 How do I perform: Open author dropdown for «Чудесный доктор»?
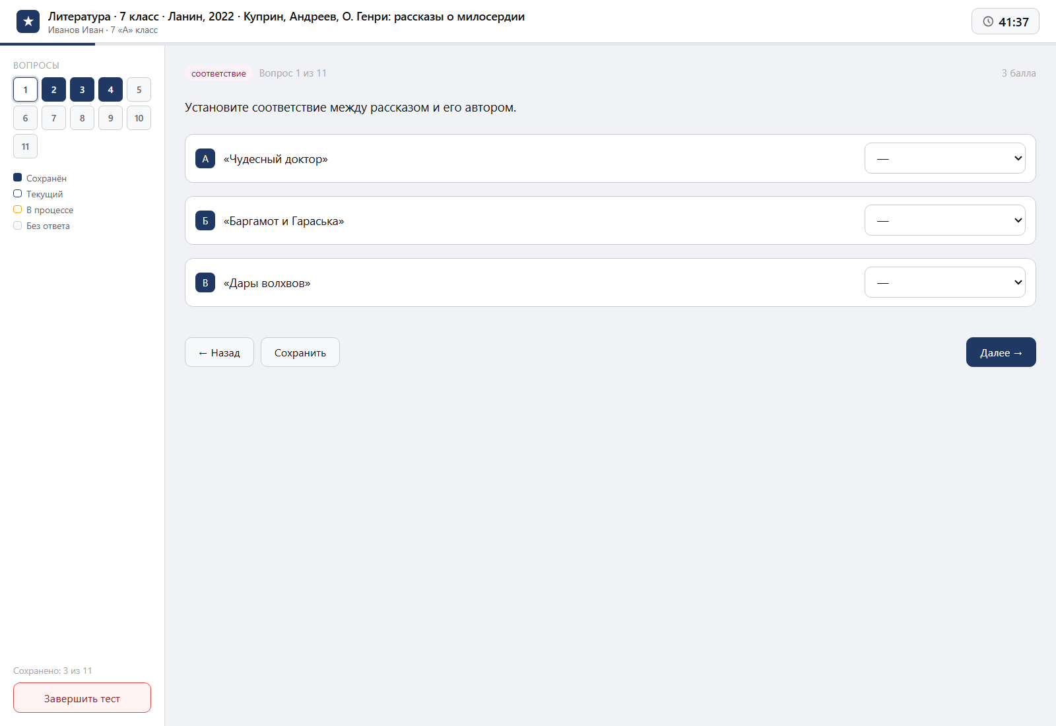click(x=944, y=158)
